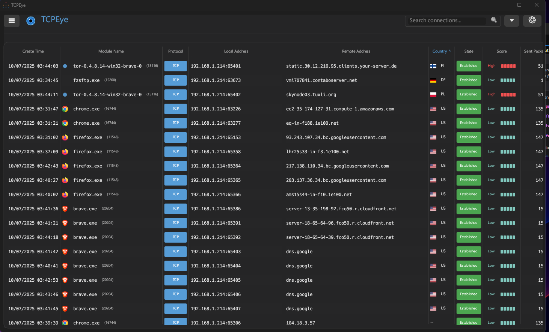Click Germany flag in fzsftp.exe row
Viewport: 549px width, 332px height.
(x=433, y=80)
